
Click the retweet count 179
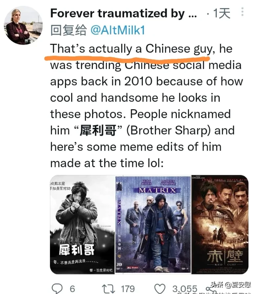(x=128, y=289)
